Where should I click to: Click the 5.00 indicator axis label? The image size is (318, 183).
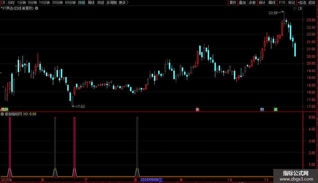[x=312, y=117]
